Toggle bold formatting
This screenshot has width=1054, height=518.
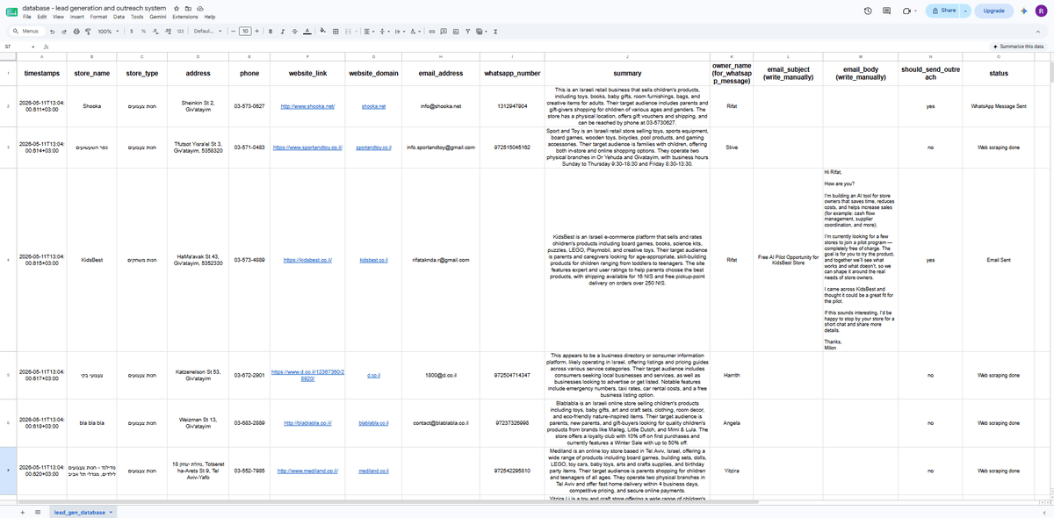pos(271,31)
